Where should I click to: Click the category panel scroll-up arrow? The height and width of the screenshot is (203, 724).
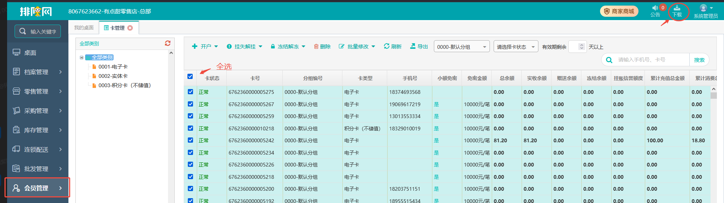tap(171, 53)
